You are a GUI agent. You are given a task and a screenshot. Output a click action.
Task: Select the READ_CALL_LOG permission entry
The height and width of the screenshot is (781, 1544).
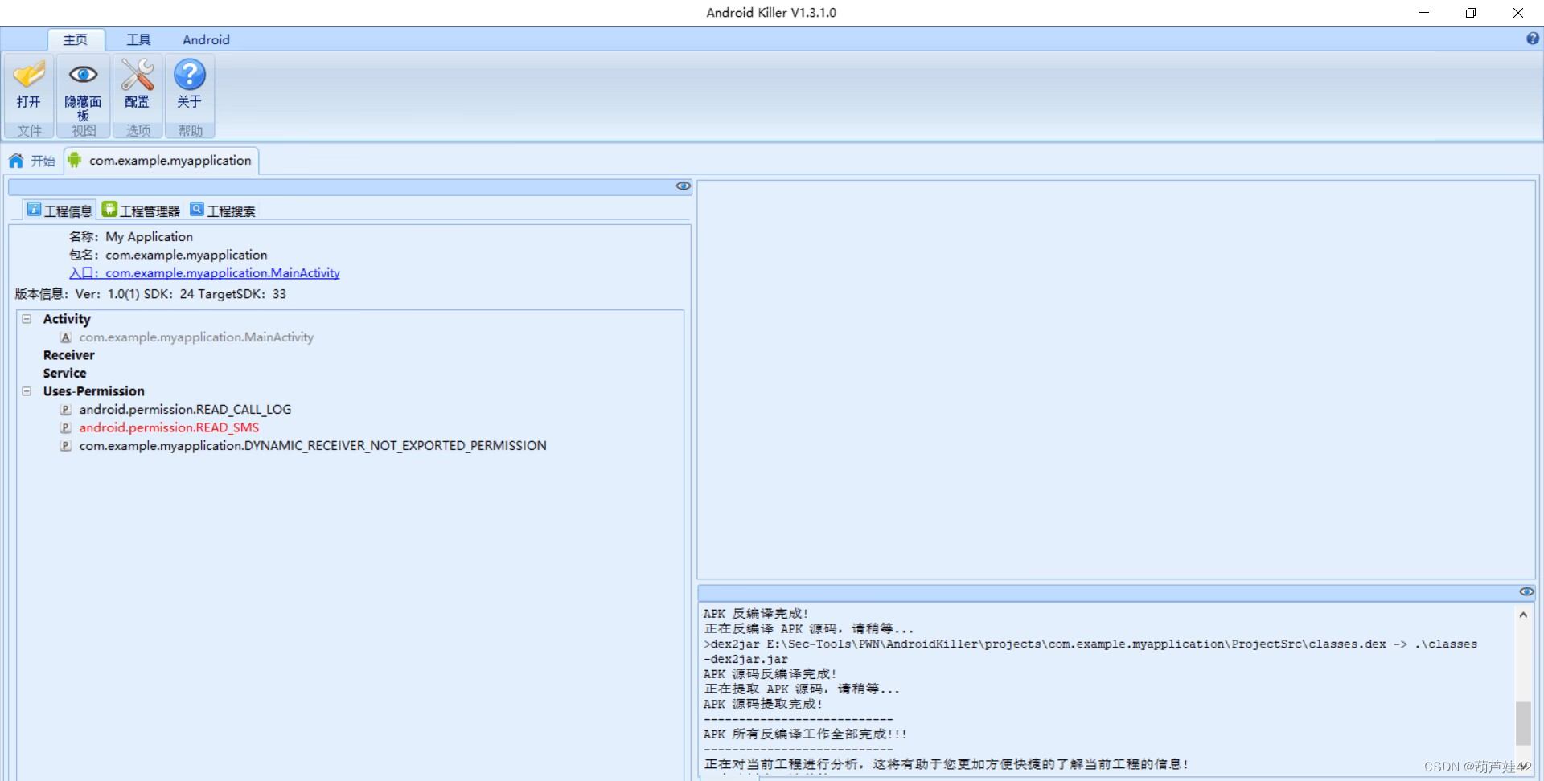185,410
